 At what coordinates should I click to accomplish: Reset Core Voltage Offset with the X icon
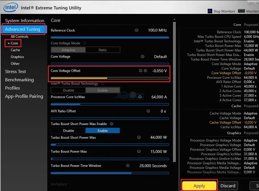pos(145,70)
